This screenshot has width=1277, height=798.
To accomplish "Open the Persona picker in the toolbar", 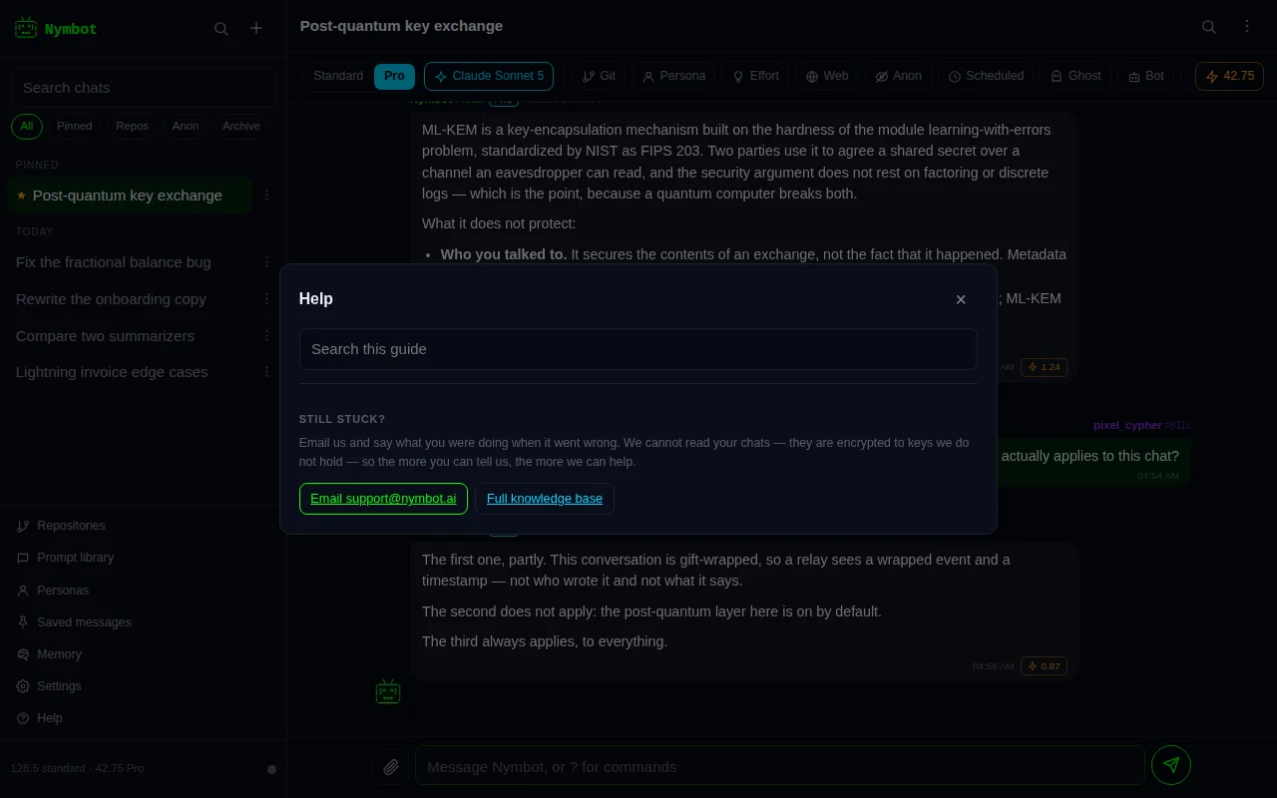I will (673, 76).
